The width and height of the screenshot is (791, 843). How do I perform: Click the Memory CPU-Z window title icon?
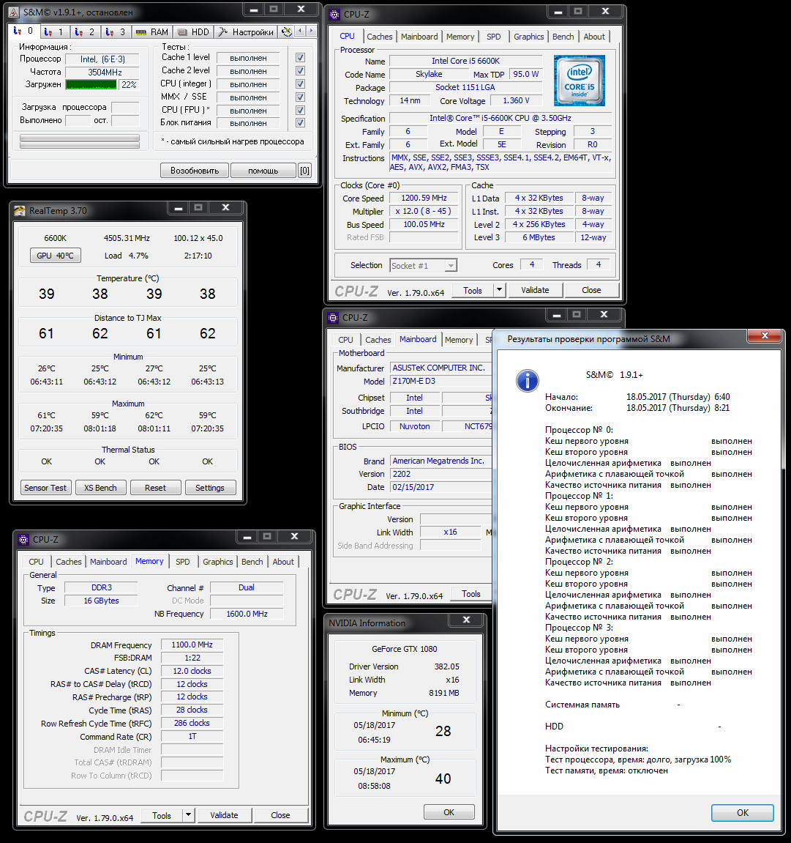tap(23, 539)
